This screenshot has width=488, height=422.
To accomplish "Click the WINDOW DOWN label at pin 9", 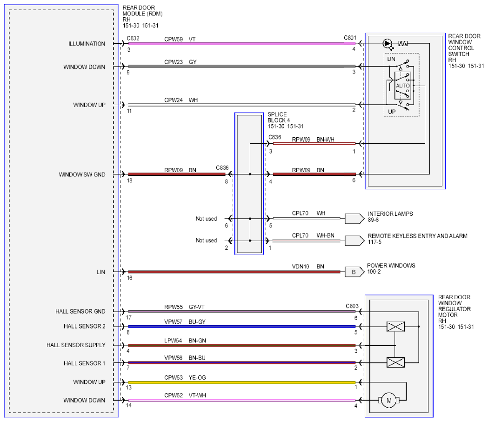I will pos(84,67).
